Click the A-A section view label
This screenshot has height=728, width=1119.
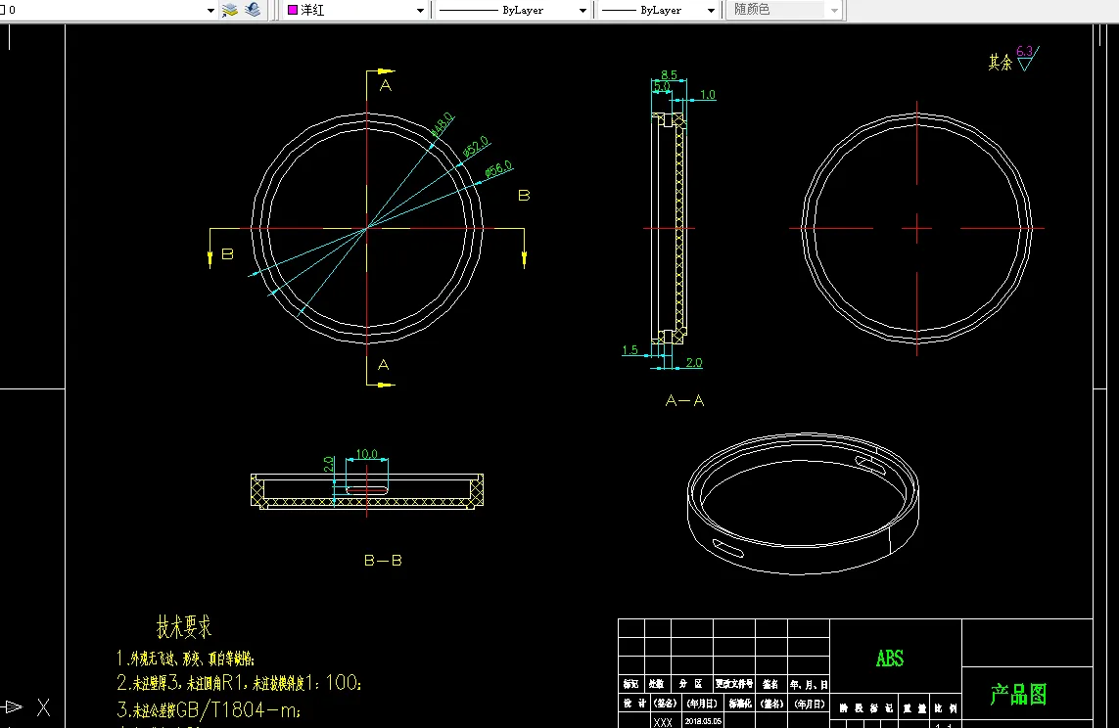[684, 400]
